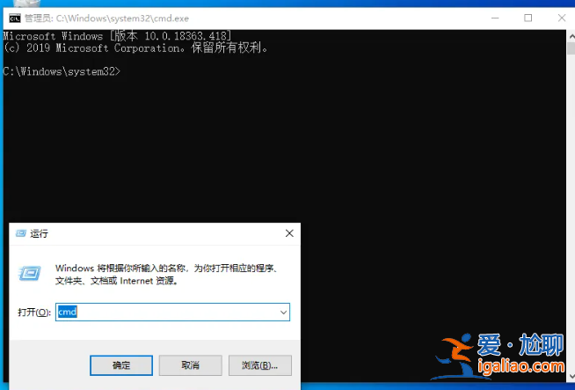575x390 pixels.
Task: Minimize the cmd.exe command prompt window
Action: (495, 18)
